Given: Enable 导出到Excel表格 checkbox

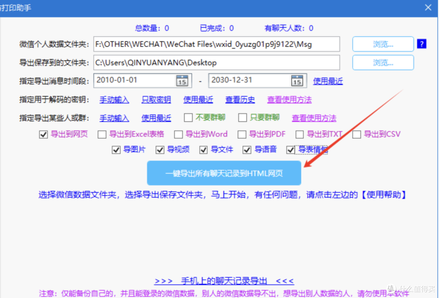Looking at the screenshot, I should pyautogui.click(x=102, y=134).
